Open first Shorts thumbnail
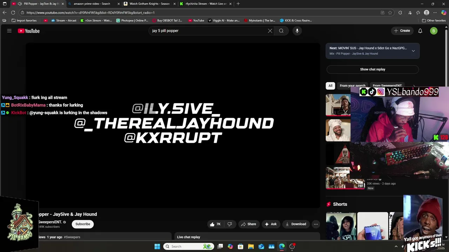 [341, 226]
